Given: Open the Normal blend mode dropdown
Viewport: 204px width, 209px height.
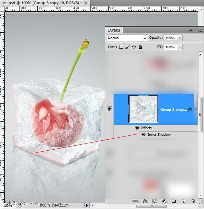Looking at the screenshot, I should click(127, 38).
